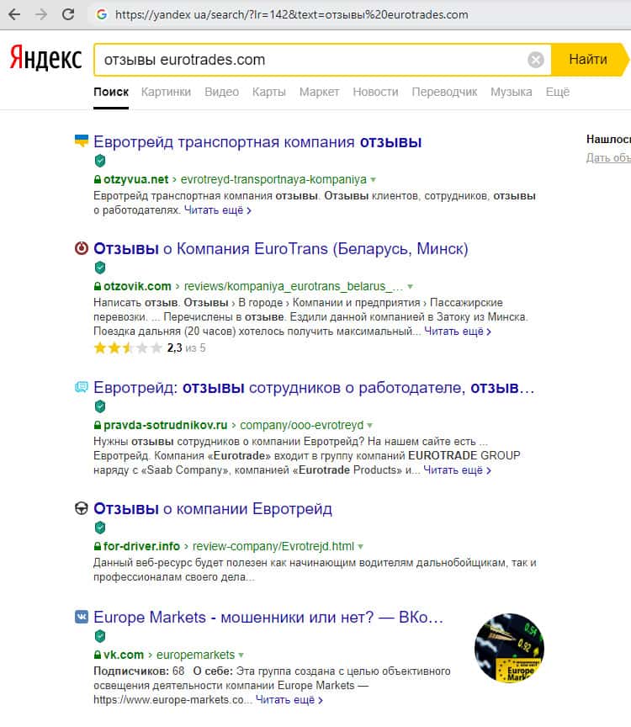Screen dimensions: 631x727
Task: Expand dropdown arrow after for-driver.info URL
Action: pyautogui.click(x=360, y=547)
